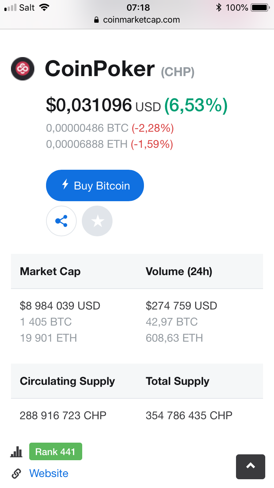Viewport: 274px width, 488px height.
Task: Click the link chain icon
Action: pyautogui.click(x=16, y=474)
